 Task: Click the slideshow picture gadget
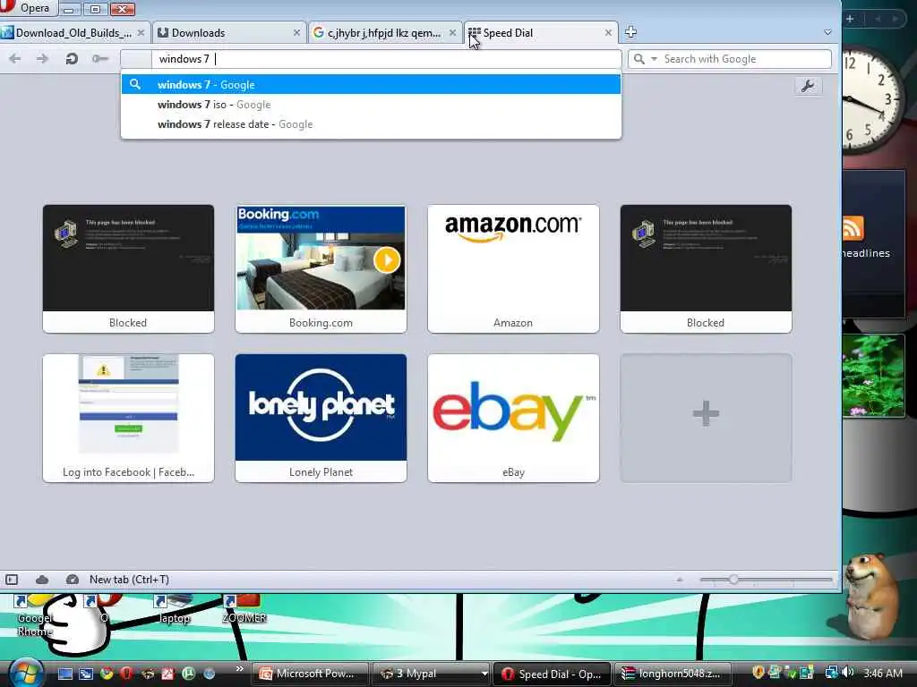click(873, 377)
